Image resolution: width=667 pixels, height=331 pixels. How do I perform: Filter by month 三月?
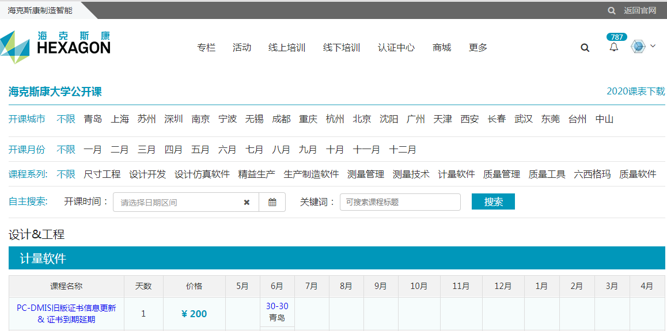(147, 150)
